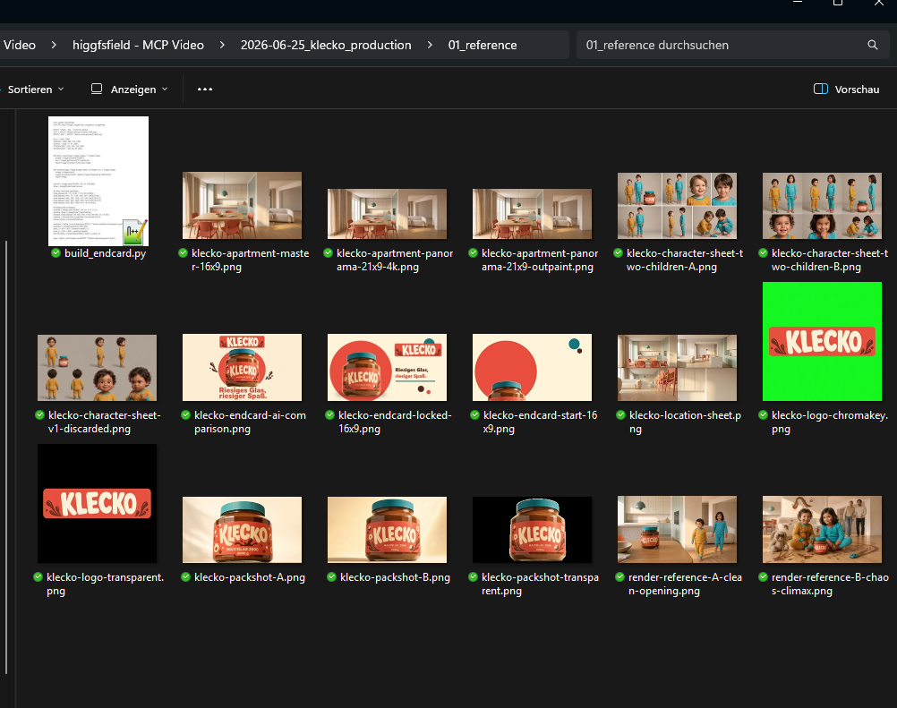The width and height of the screenshot is (897, 708).
Task: Open the Sortieren dropdown
Action: click(36, 90)
